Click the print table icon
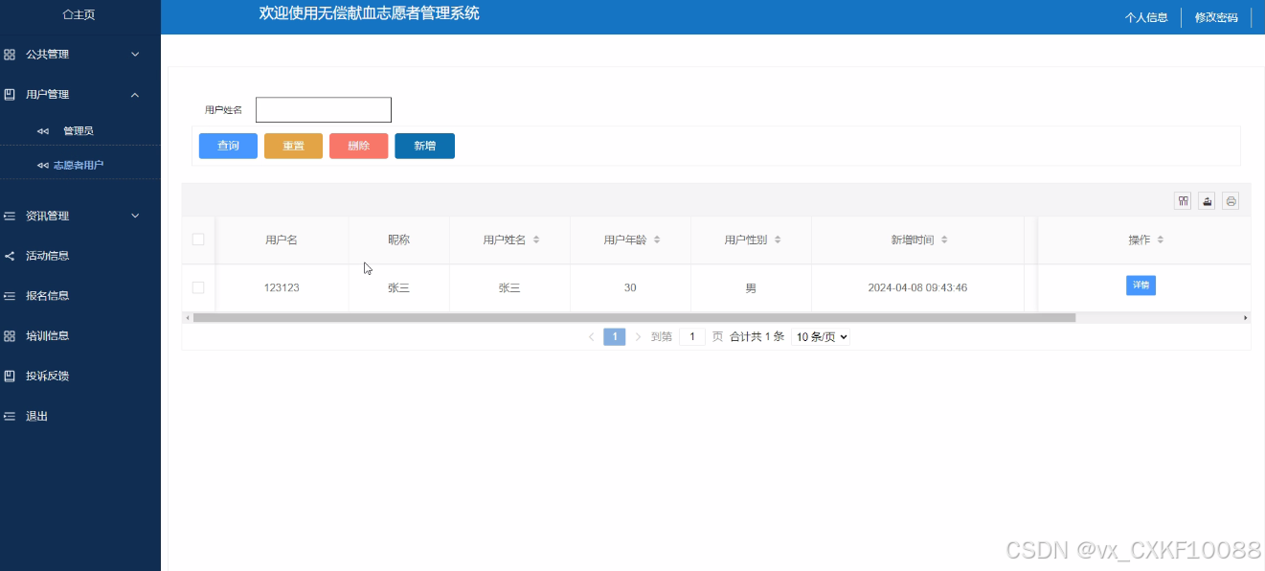Screen dimensions: 1265x571 pyautogui.click(x=1231, y=201)
